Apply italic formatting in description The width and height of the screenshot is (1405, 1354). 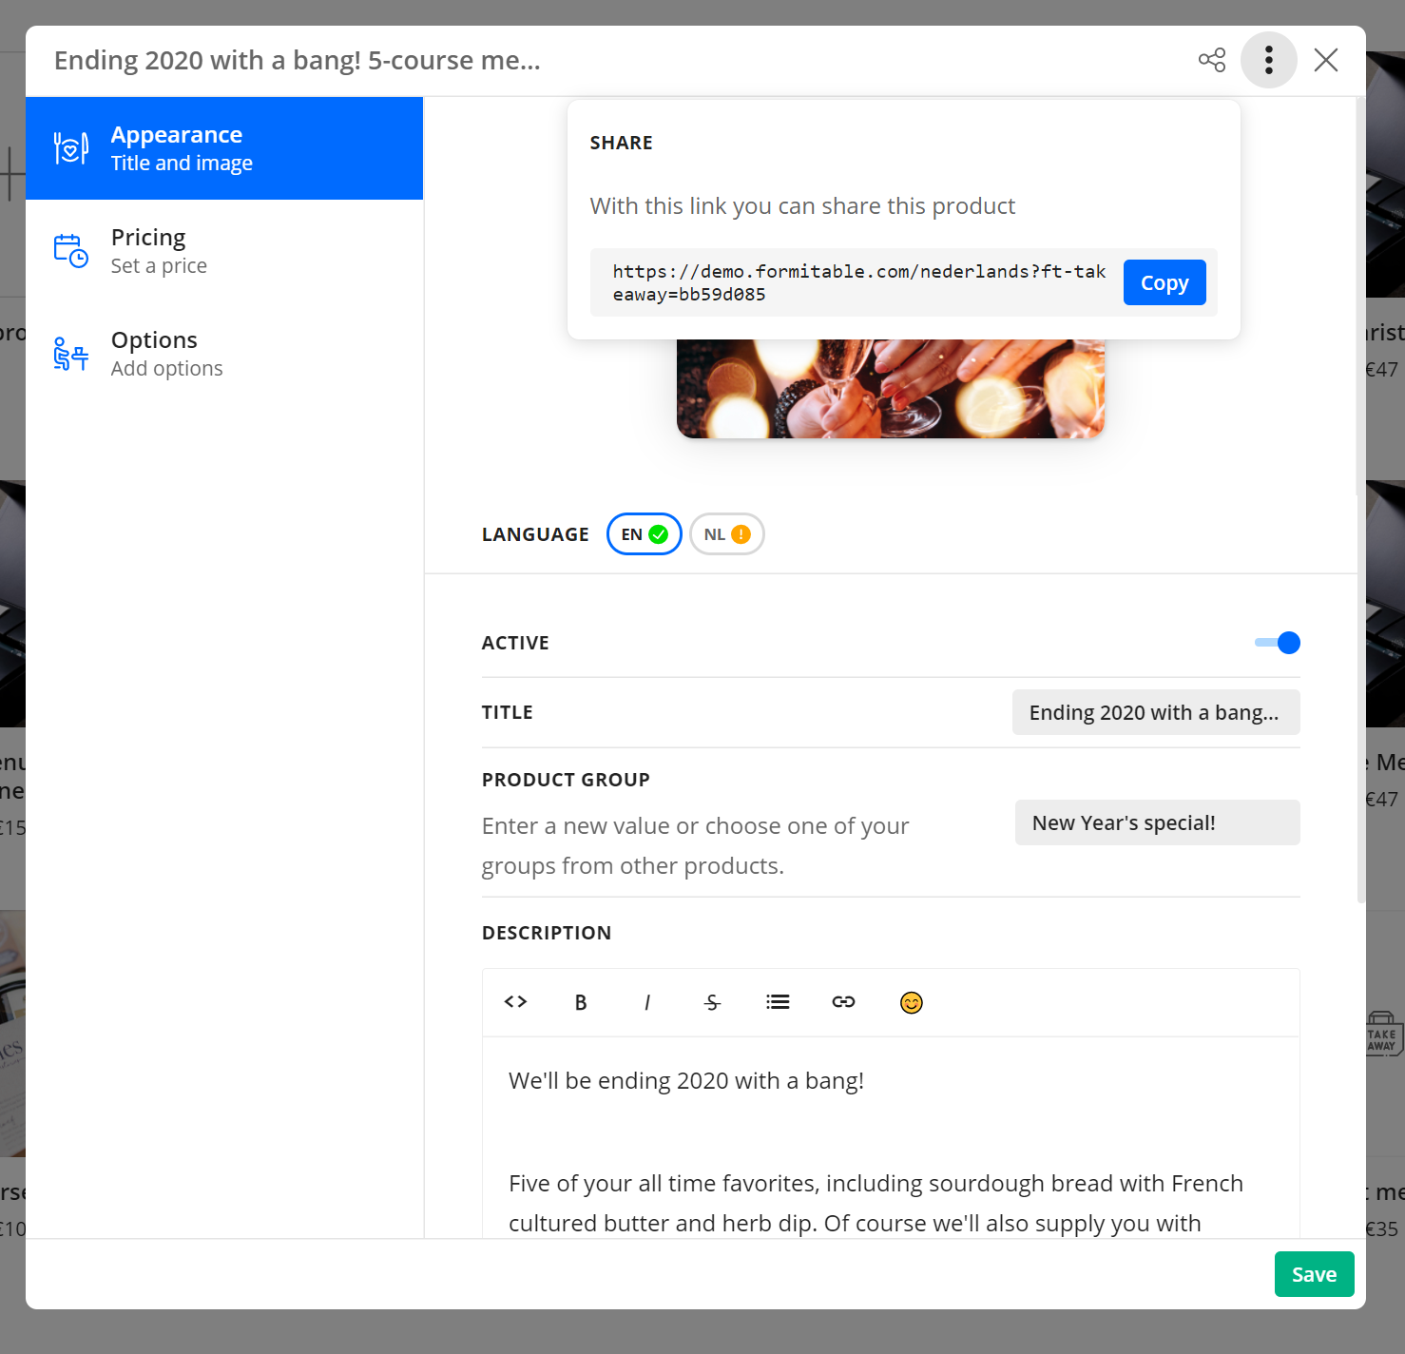[x=646, y=1002]
